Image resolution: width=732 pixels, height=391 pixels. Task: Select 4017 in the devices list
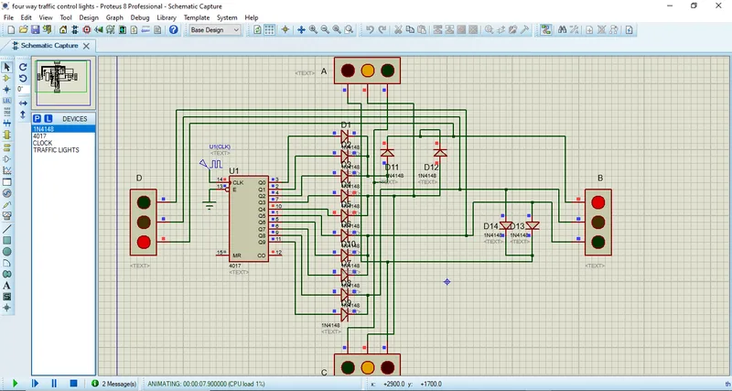click(63, 136)
